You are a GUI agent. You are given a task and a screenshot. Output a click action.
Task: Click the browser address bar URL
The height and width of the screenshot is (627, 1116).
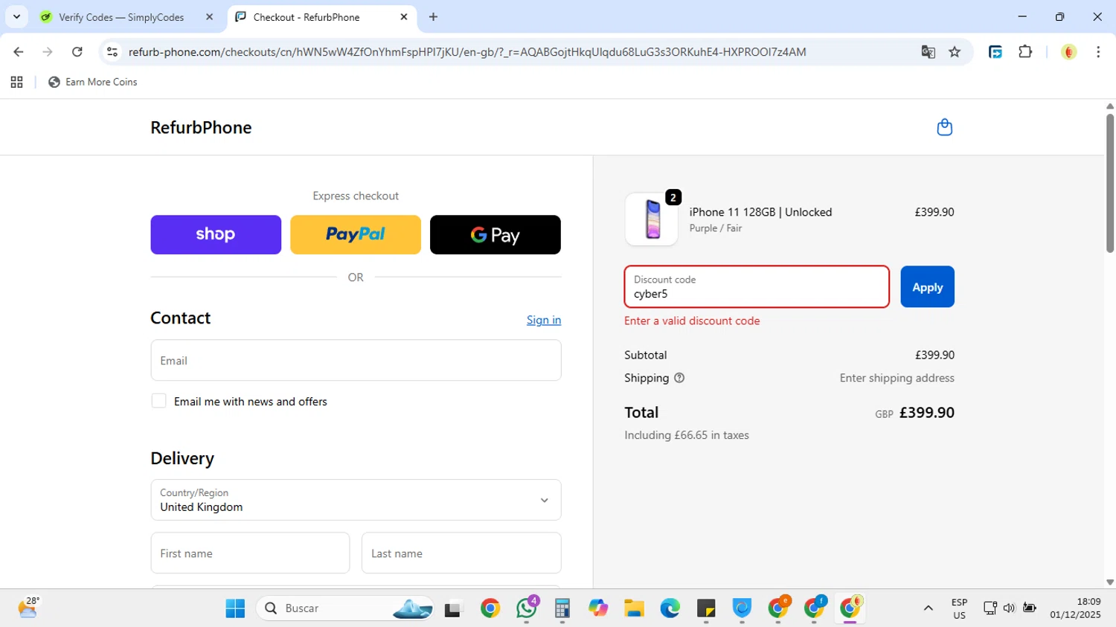point(467,52)
